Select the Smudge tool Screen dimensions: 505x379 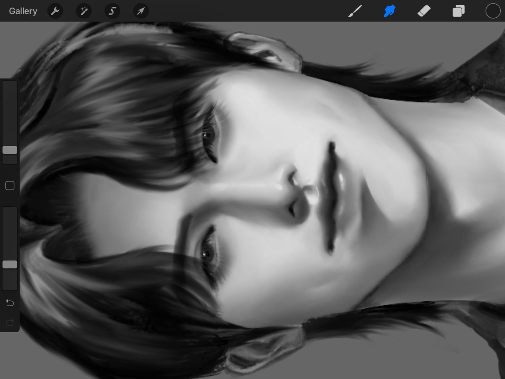[390, 11]
